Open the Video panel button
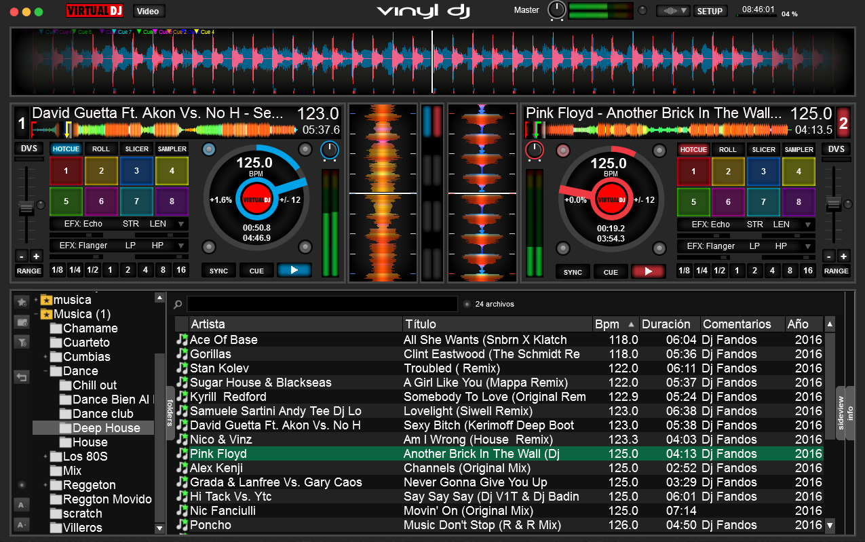865x542 pixels. tap(148, 11)
